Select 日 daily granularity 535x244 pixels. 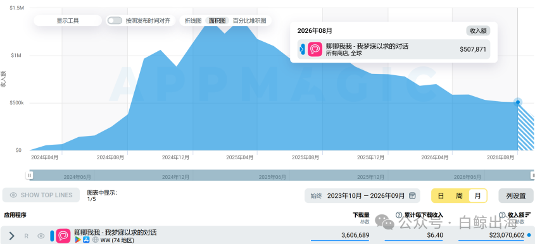(441, 195)
